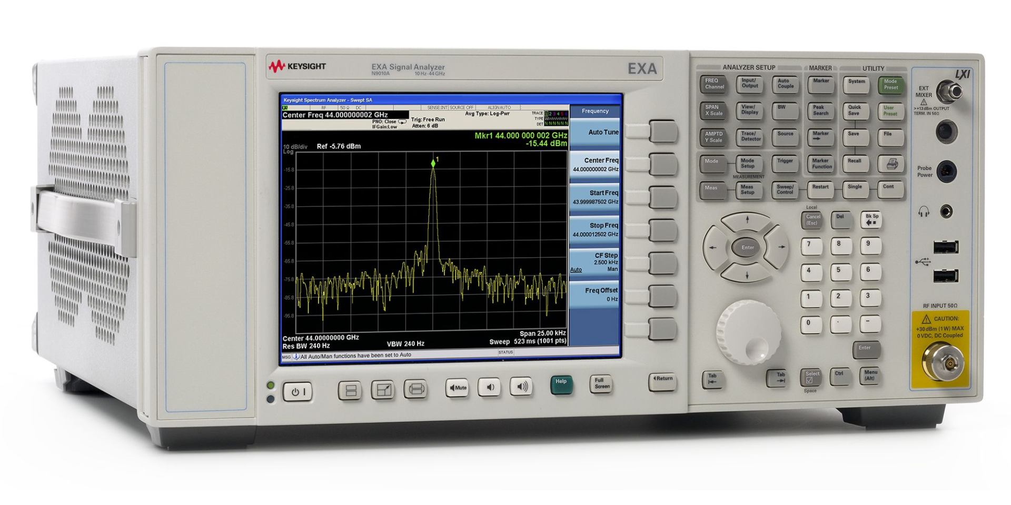Click the volume up speaker button

521,387
